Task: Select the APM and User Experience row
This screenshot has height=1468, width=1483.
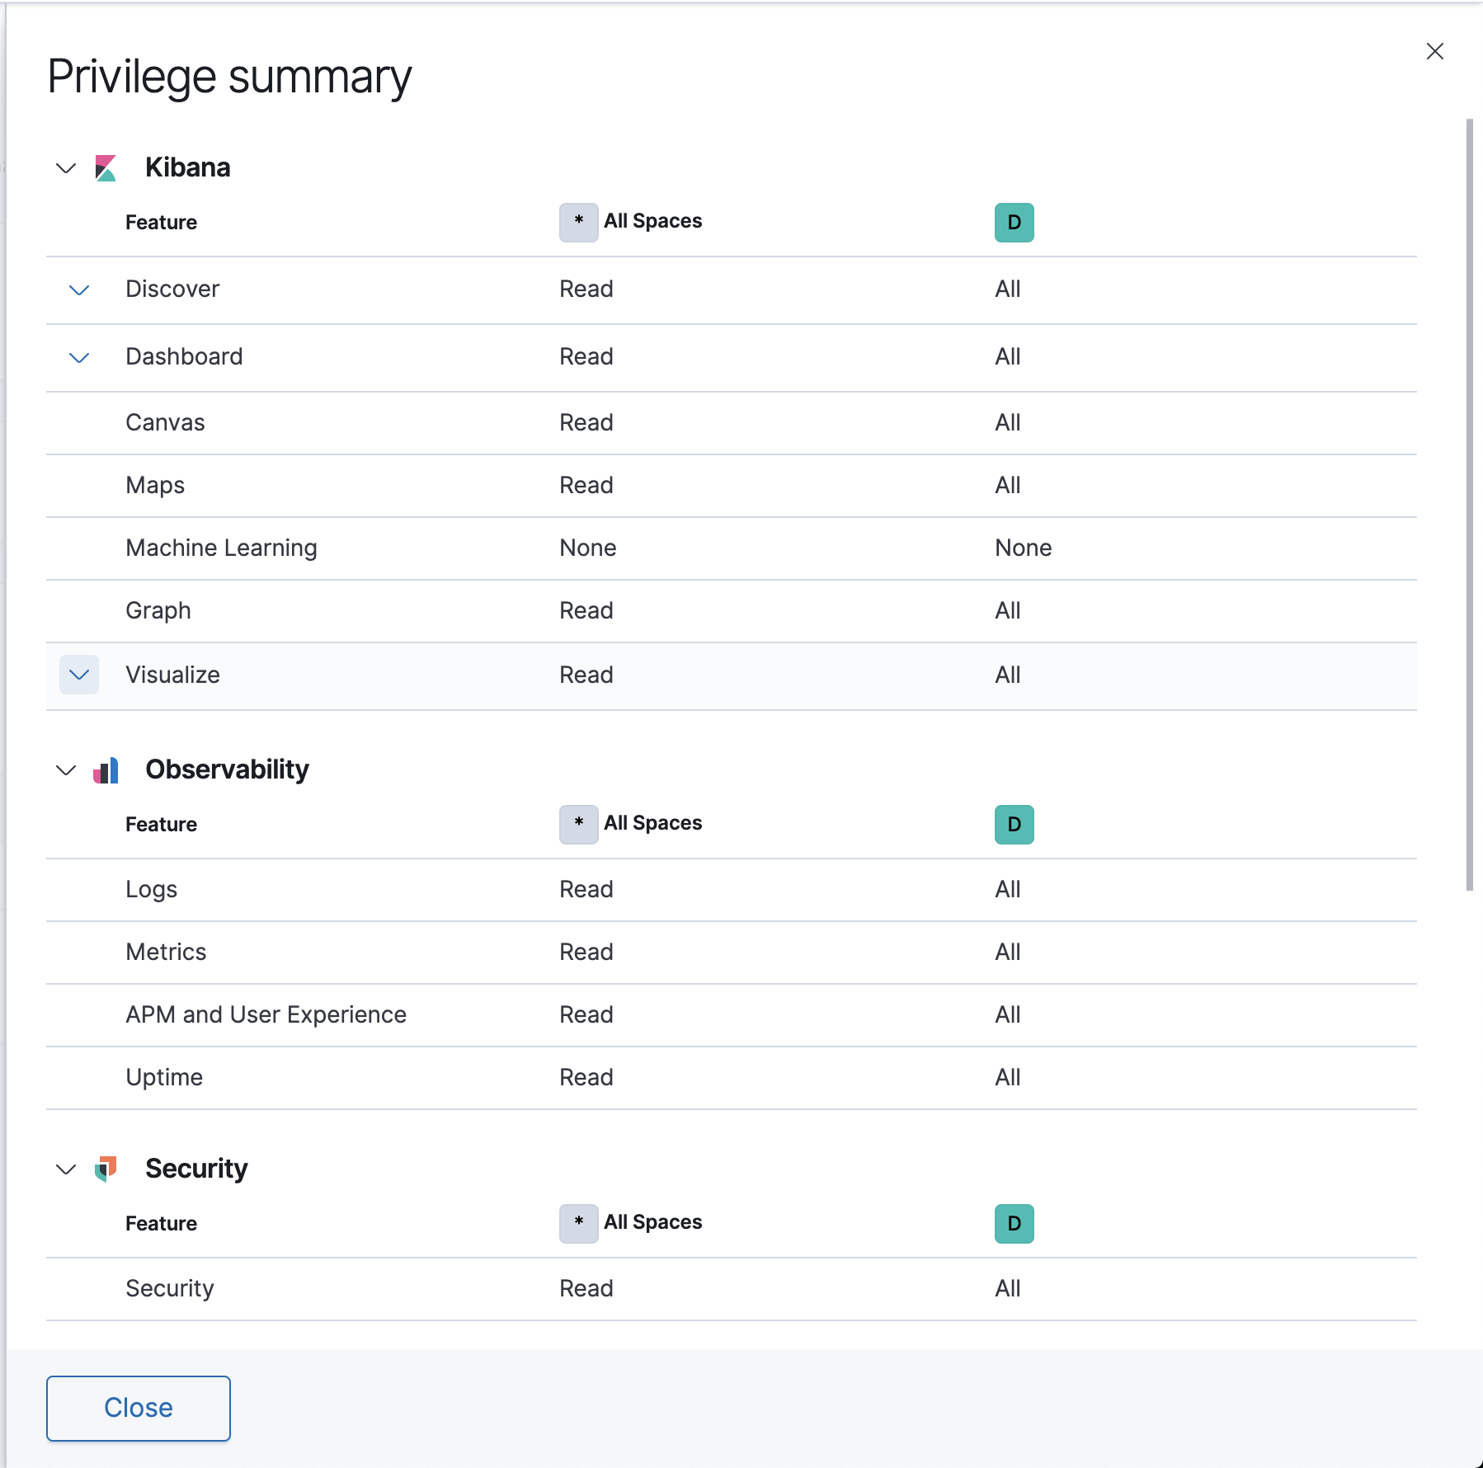Action: 266,1015
